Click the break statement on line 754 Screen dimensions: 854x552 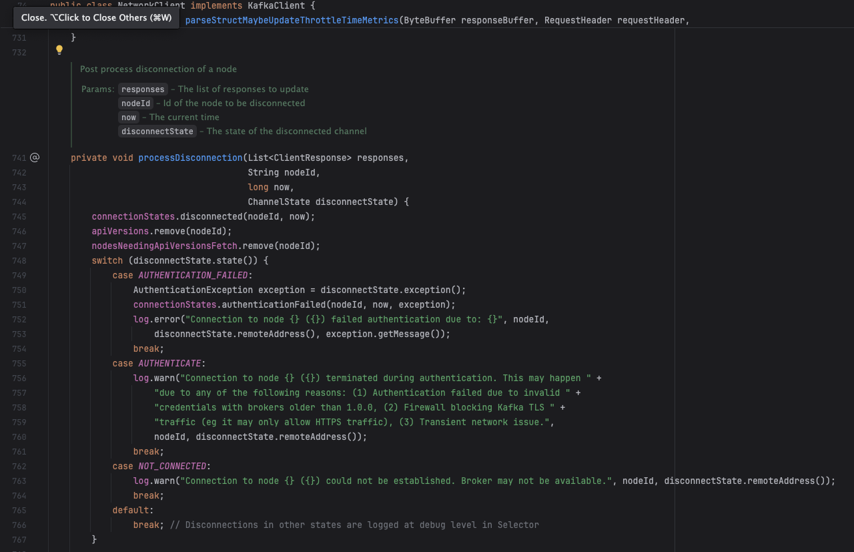coord(149,348)
